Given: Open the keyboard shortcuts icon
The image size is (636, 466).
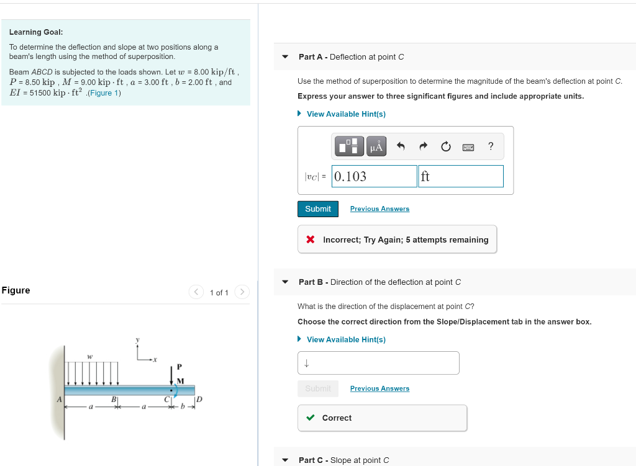Looking at the screenshot, I should (467, 146).
